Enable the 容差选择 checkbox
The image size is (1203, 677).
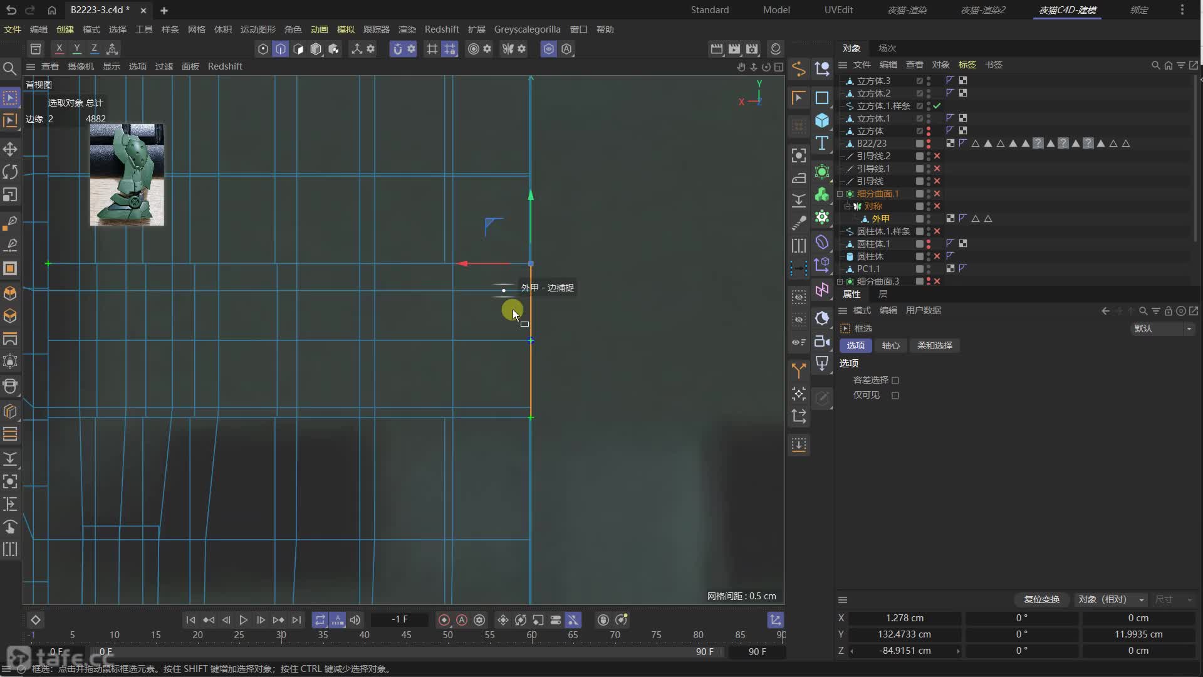tap(895, 380)
